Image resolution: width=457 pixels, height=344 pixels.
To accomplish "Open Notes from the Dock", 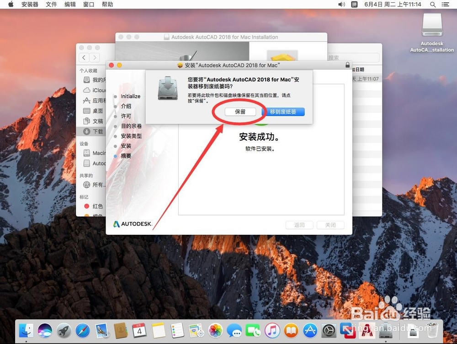I will [x=158, y=331].
